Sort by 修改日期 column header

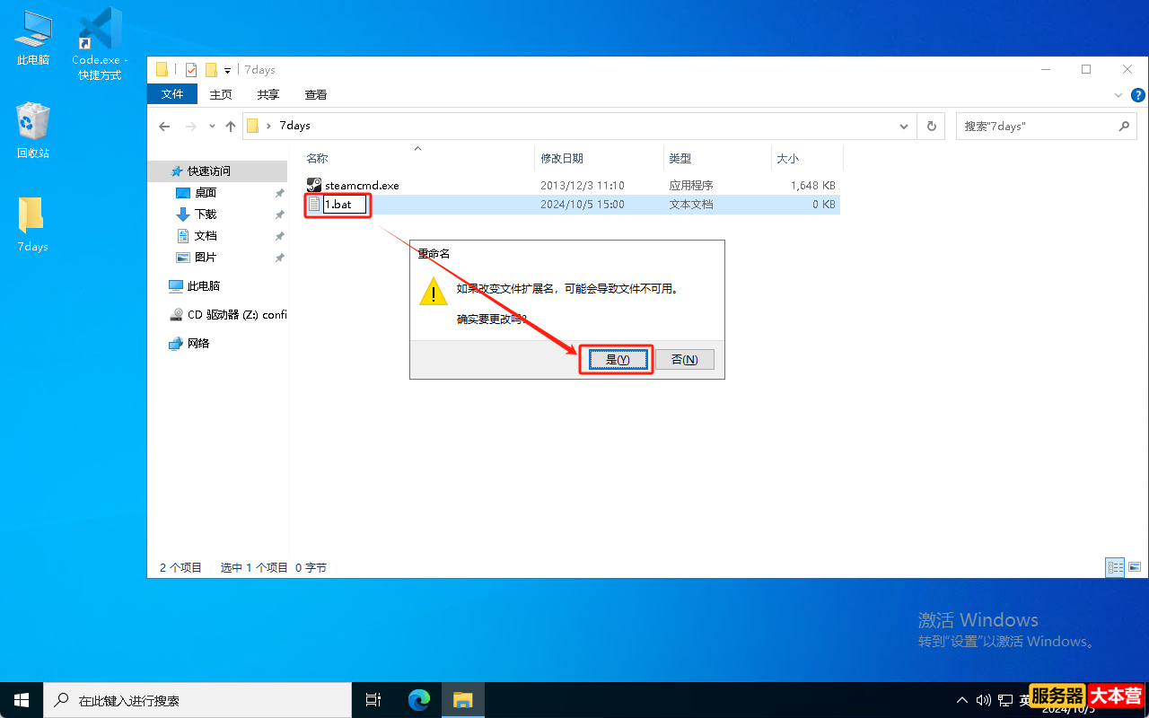(x=562, y=158)
